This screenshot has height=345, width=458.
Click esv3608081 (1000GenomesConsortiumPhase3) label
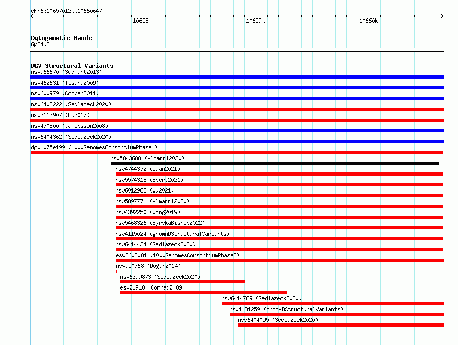point(178,255)
